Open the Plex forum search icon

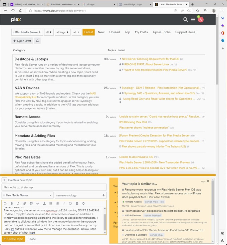coord(186,20)
